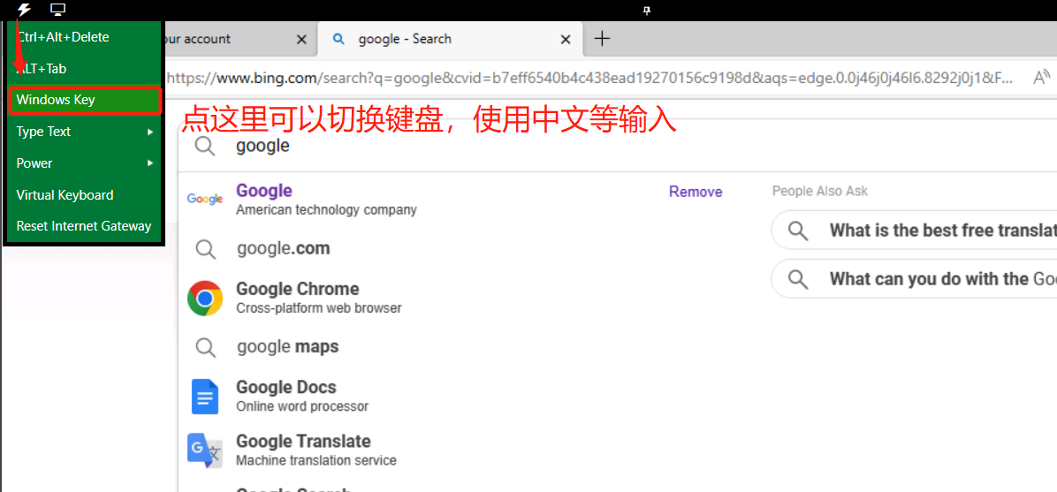Click the Read aloud icon in address bar
The image size is (1057, 492).
coord(1041,78)
